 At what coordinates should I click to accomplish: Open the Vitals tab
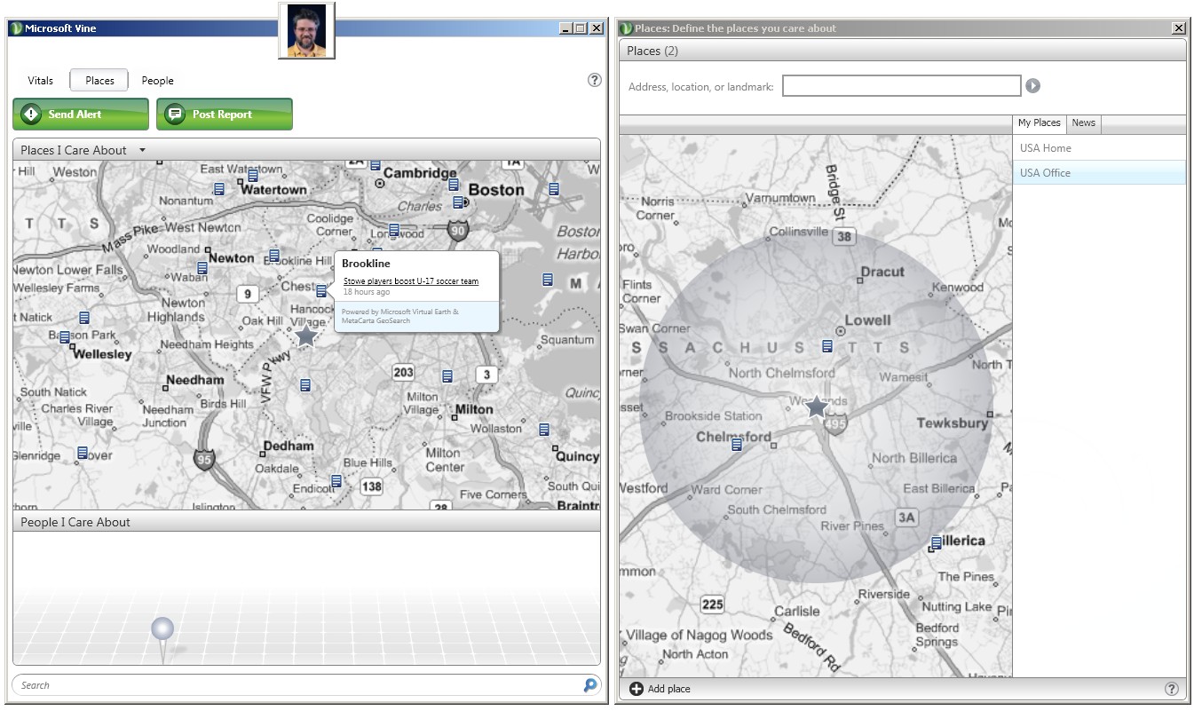pyautogui.click(x=41, y=81)
